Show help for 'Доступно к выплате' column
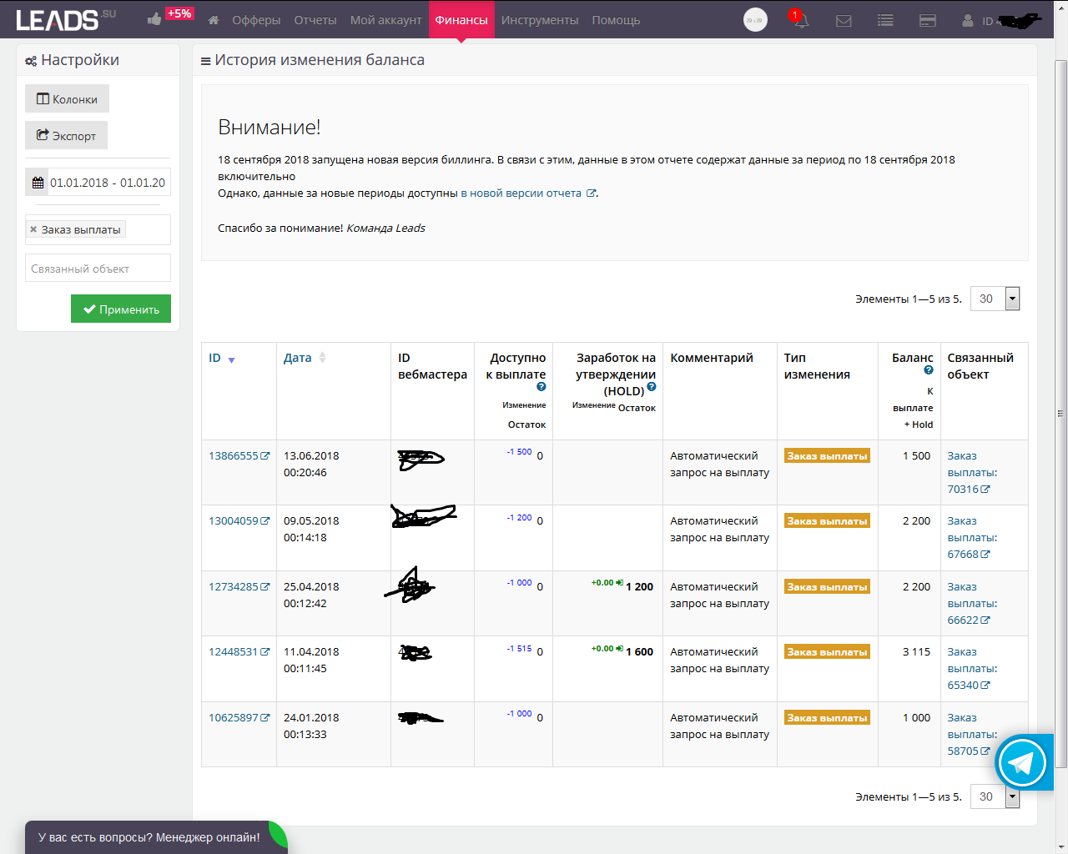 pos(541,387)
